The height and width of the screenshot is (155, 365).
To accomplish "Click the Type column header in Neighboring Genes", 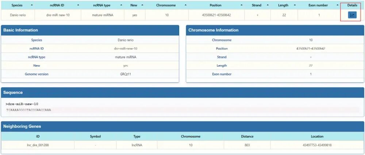I will coord(137,136).
